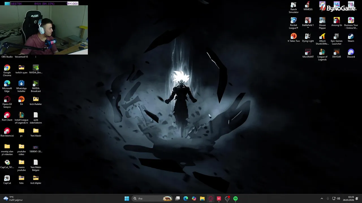Screen dimensions: 362x203
Task: Switch to Opera GX on taskbar
Action: (x=211, y=198)
